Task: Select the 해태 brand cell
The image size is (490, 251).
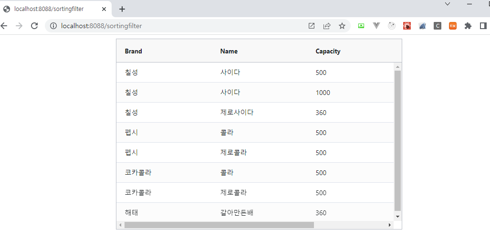Action: 131,213
